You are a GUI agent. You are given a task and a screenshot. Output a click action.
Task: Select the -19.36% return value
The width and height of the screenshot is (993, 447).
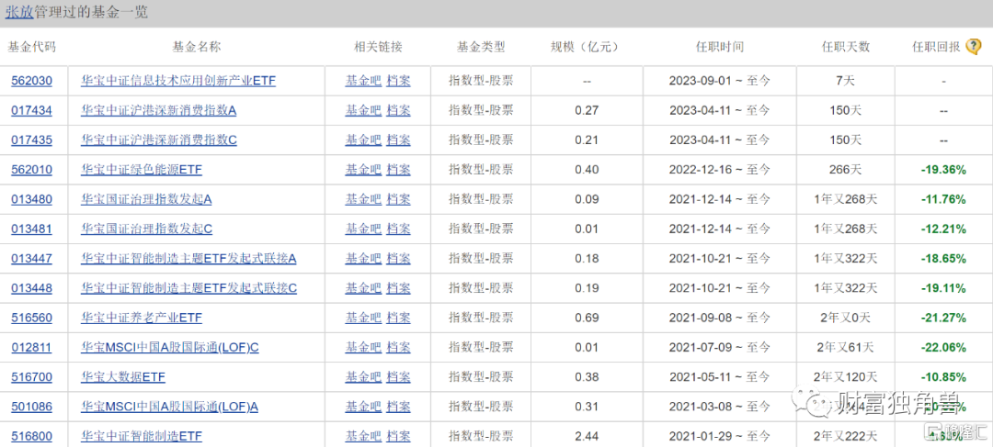(x=943, y=170)
